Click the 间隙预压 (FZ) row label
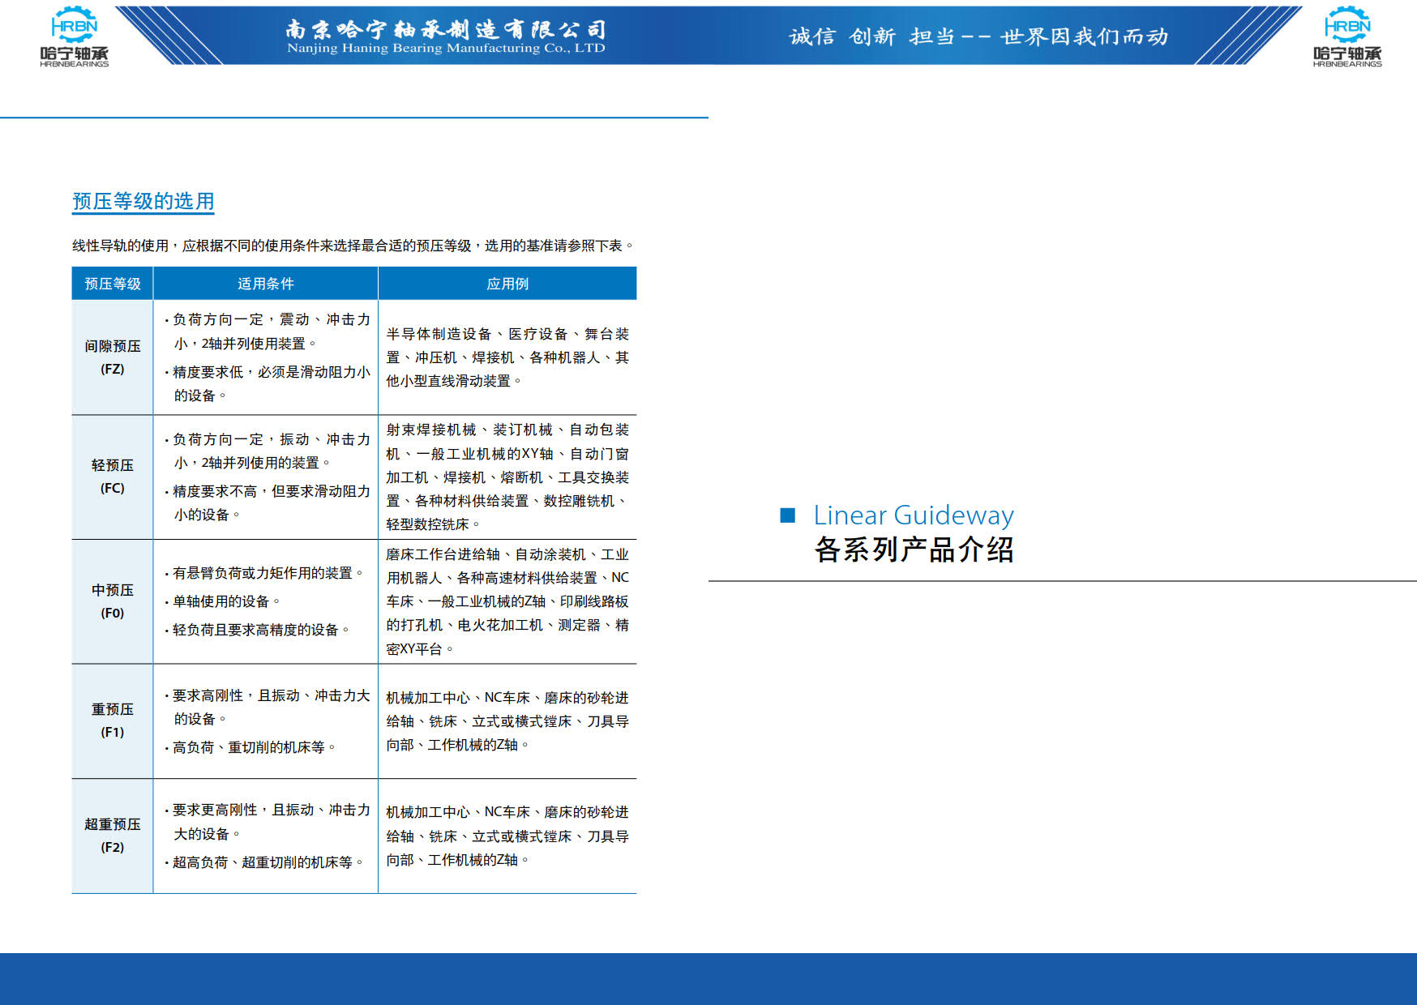Viewport: 1417px width, 1005px height. click(113, 357)
